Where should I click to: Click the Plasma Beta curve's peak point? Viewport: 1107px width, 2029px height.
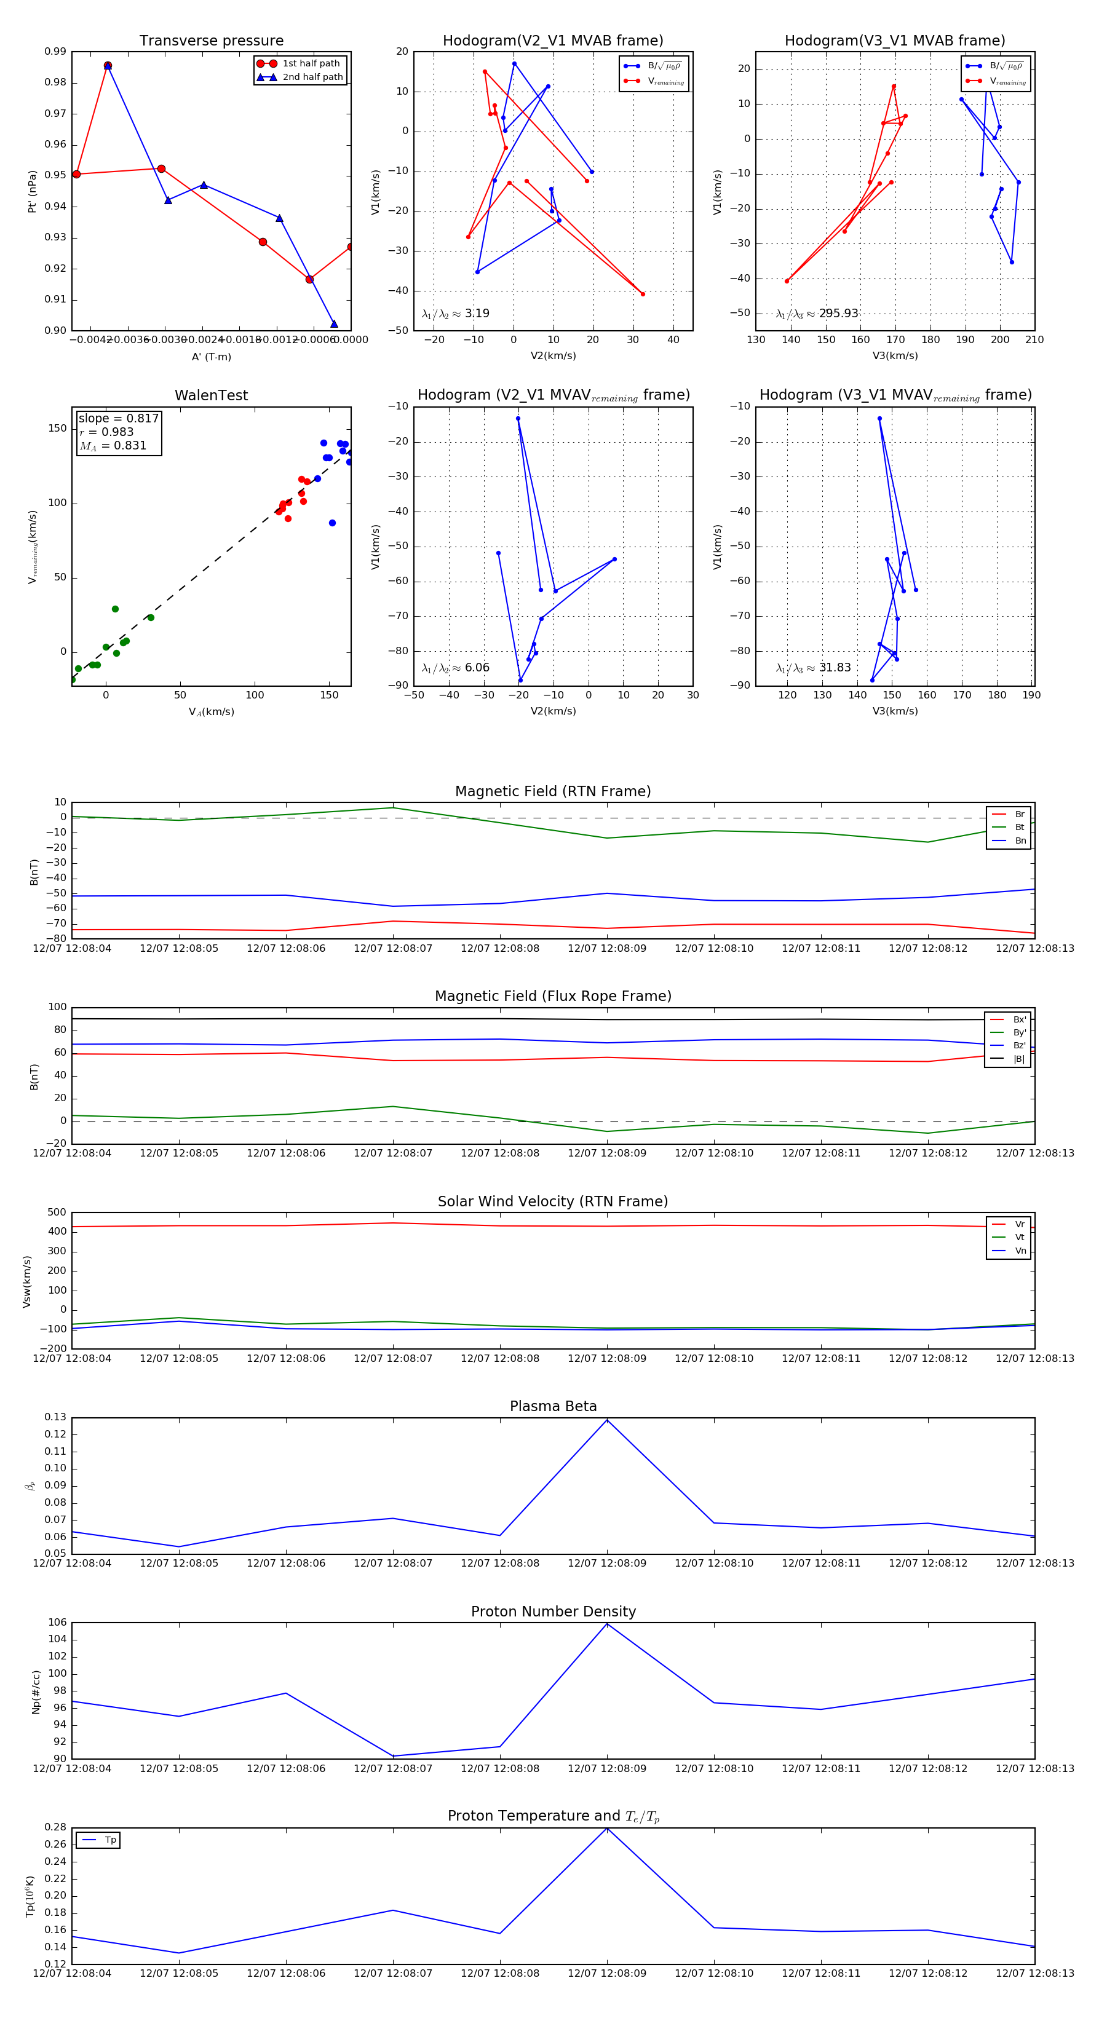click(x=606, y=1420)
